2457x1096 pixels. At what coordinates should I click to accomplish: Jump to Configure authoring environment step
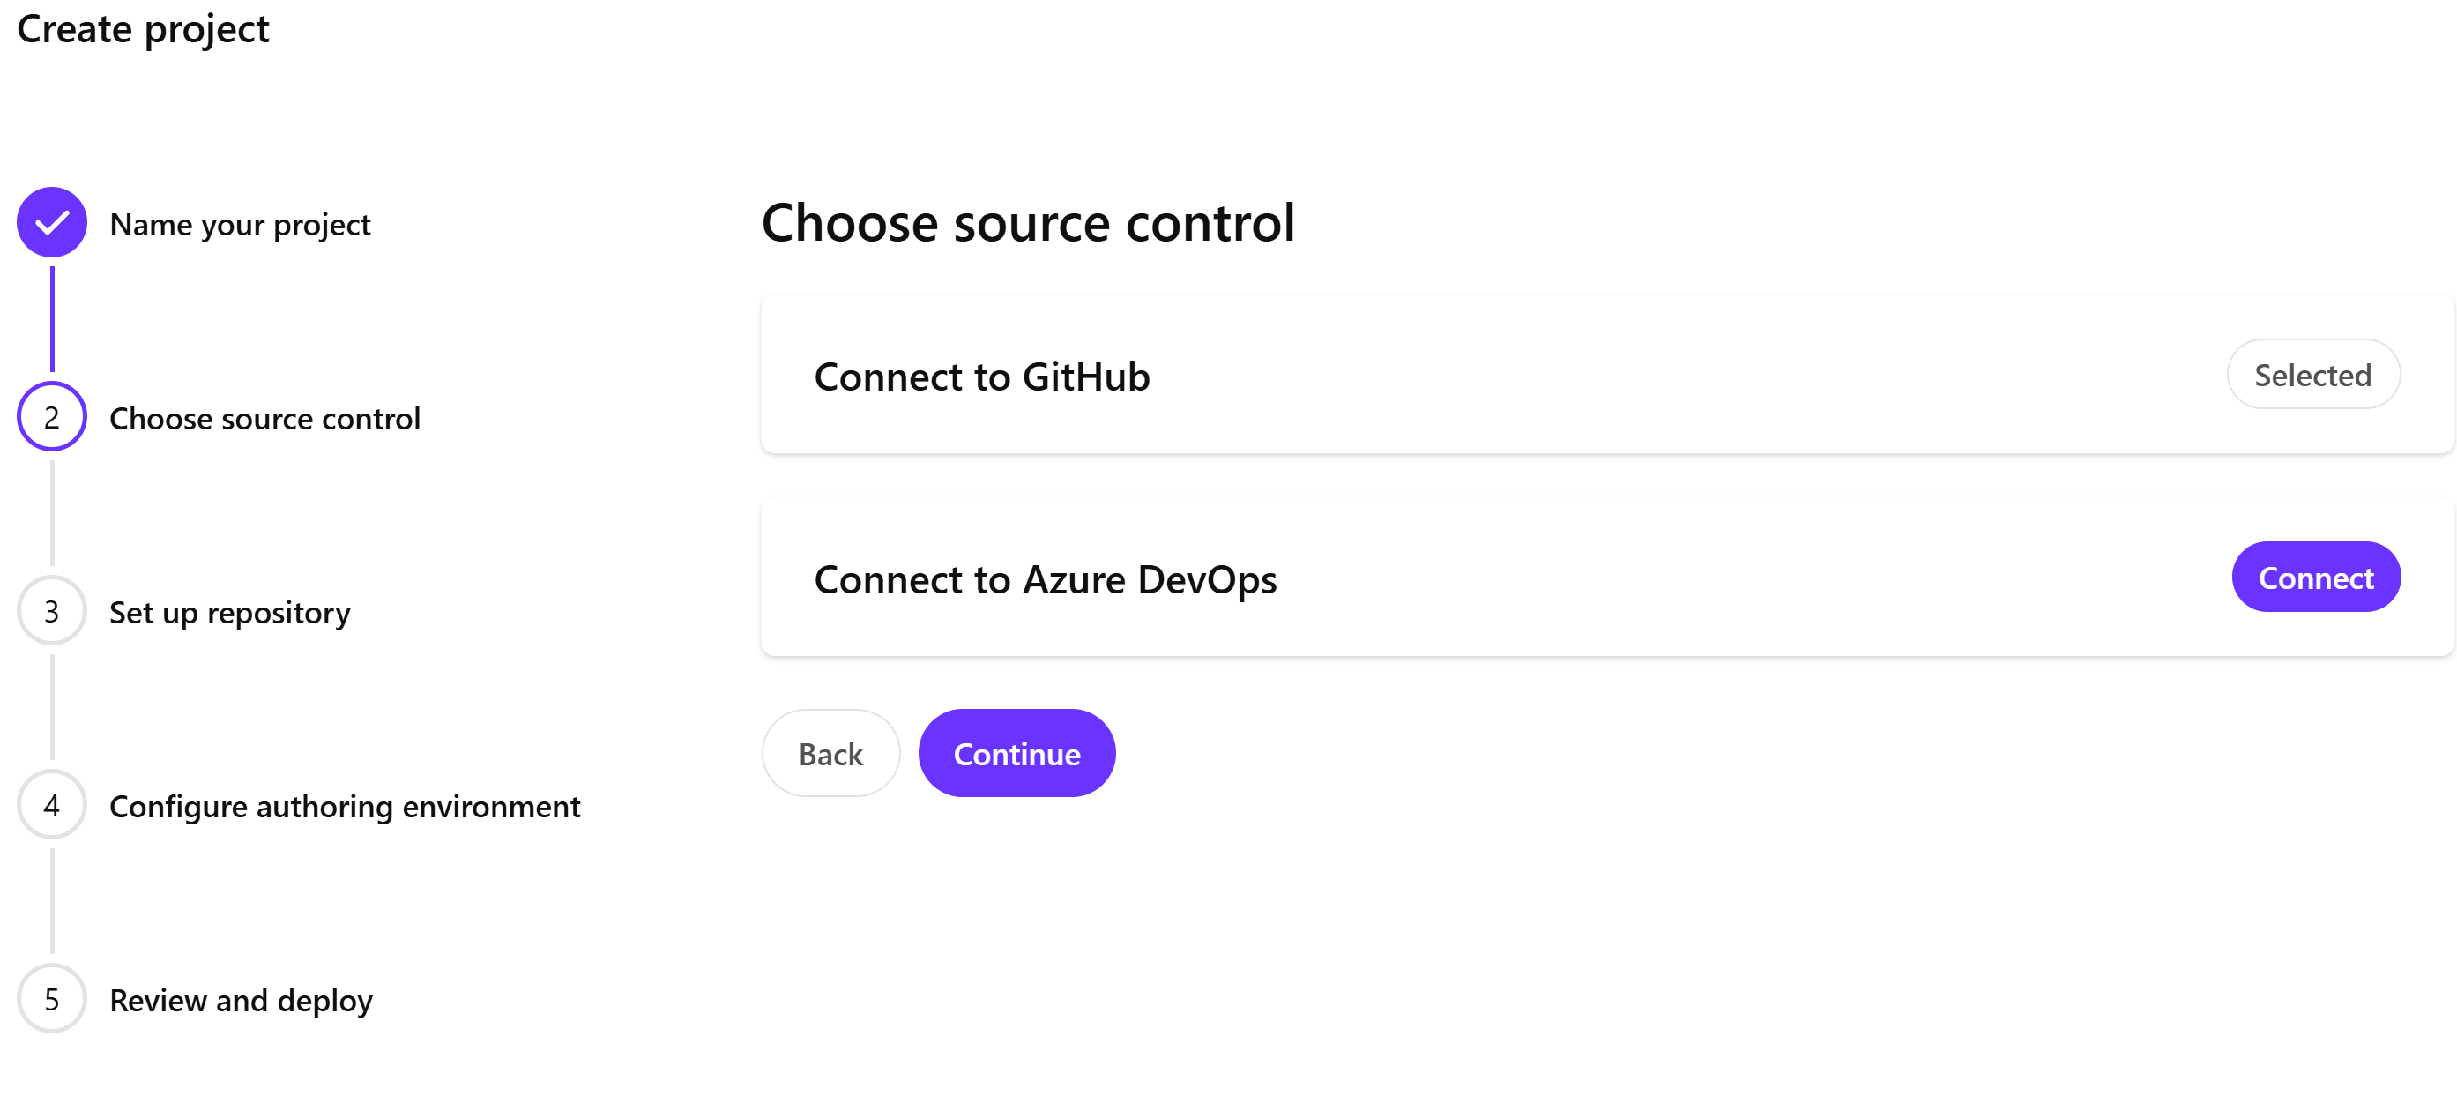point(345,807)
